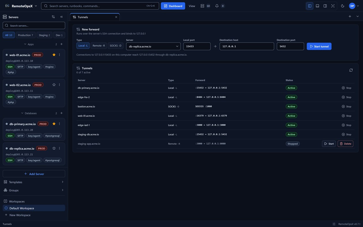Open the View menu
Image resolution: width=363 pixels, height=227 pixels.
point(192,6)
